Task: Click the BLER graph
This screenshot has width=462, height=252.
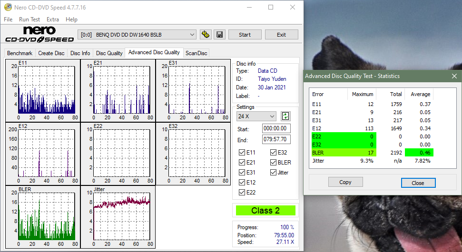Action: coord(43,217)
